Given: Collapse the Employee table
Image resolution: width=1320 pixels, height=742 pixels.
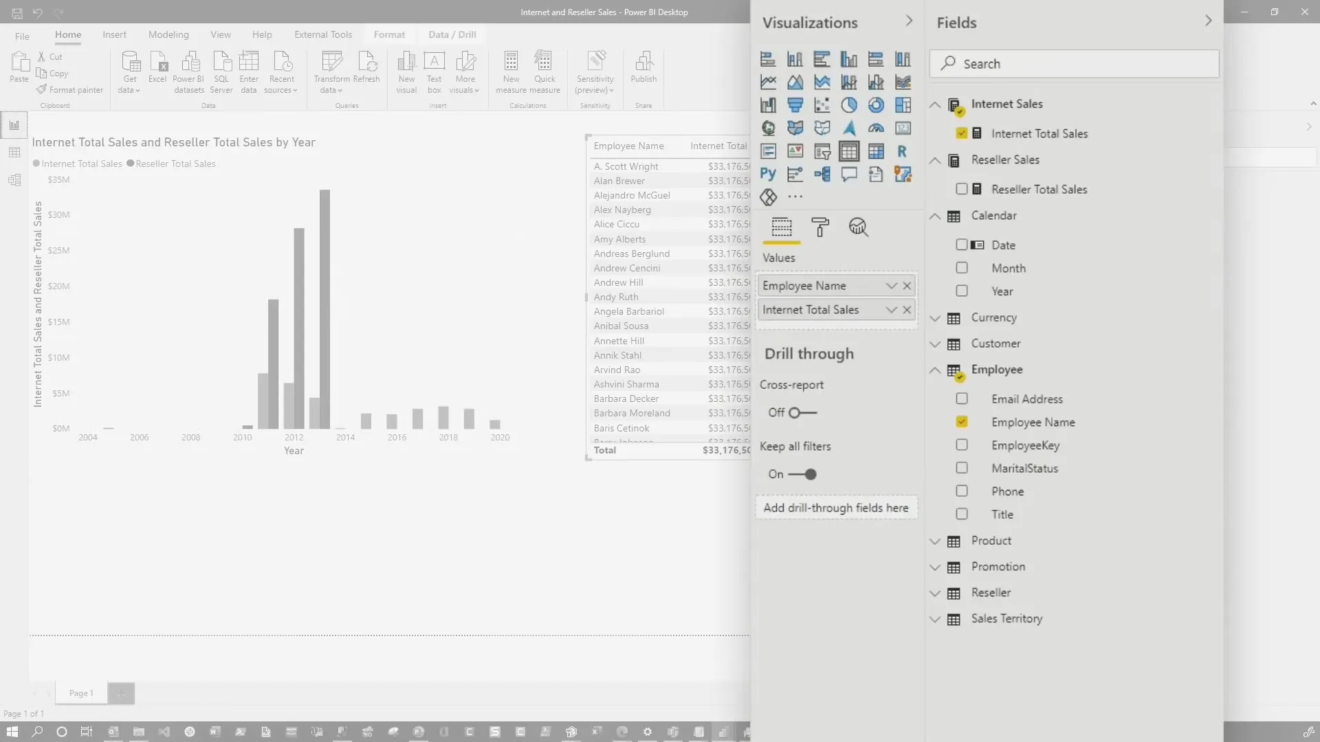Looking at the screenshot, I should coord(936,370).
